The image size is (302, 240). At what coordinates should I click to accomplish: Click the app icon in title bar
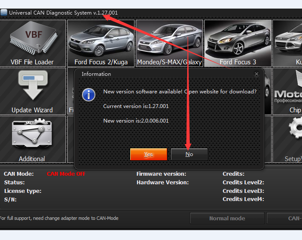pyautogui.click(x=4, y=12)
